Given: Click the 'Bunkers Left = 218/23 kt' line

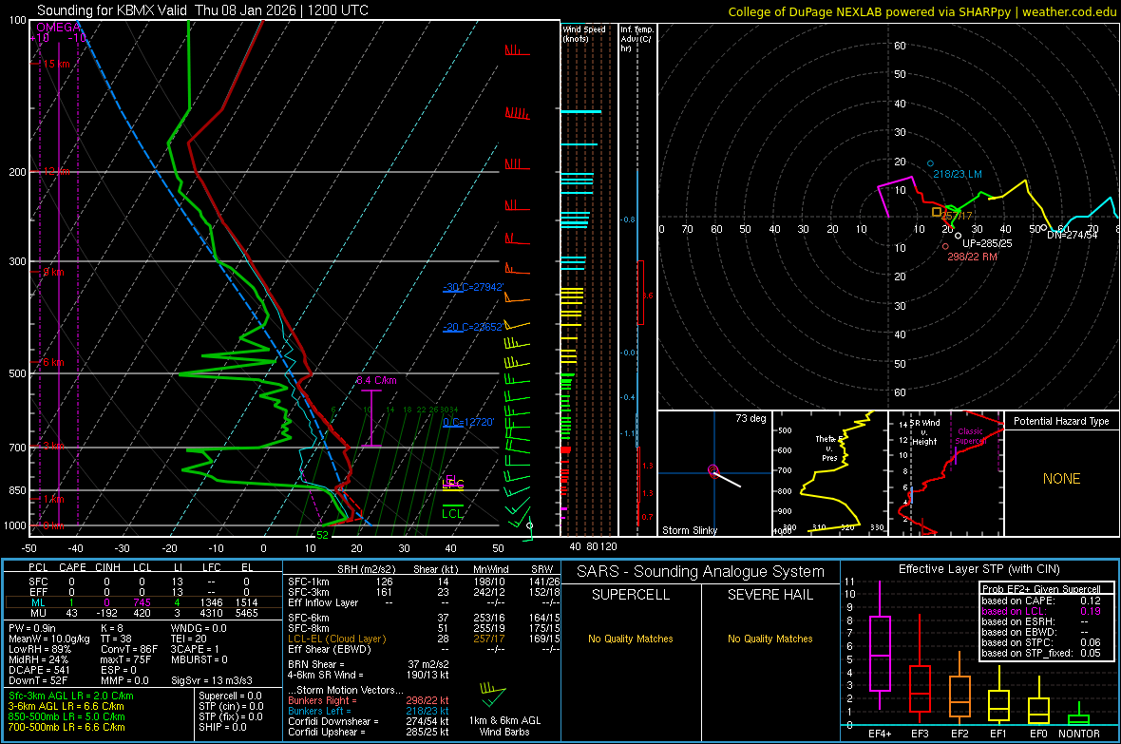Looking at the screenshot, I should point(369,711).
